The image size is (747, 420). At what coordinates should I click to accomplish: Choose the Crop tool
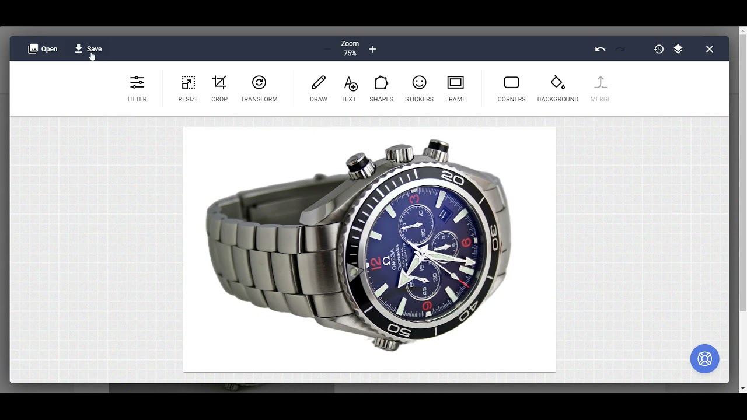(x=219, y=89)
